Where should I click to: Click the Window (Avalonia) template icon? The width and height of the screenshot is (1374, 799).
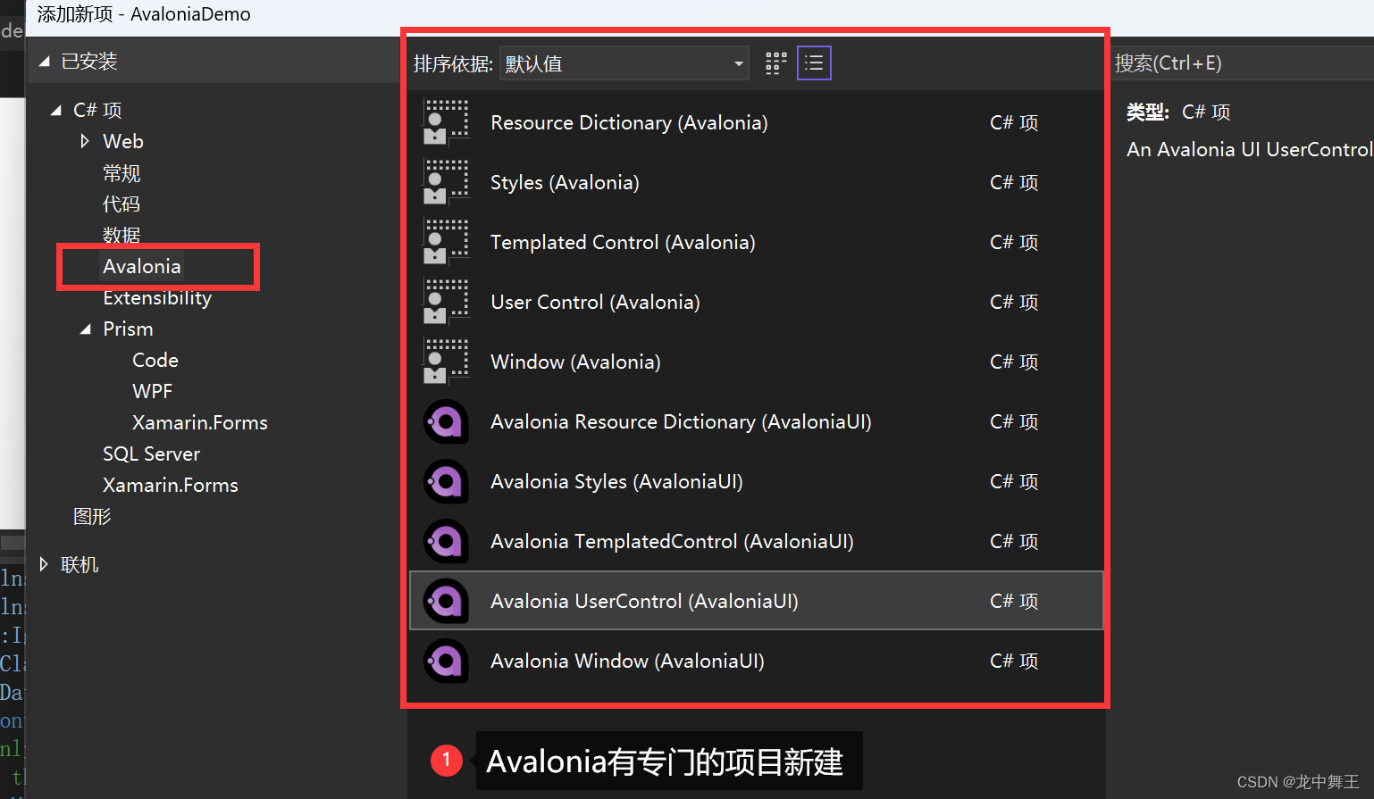(446, 361)
